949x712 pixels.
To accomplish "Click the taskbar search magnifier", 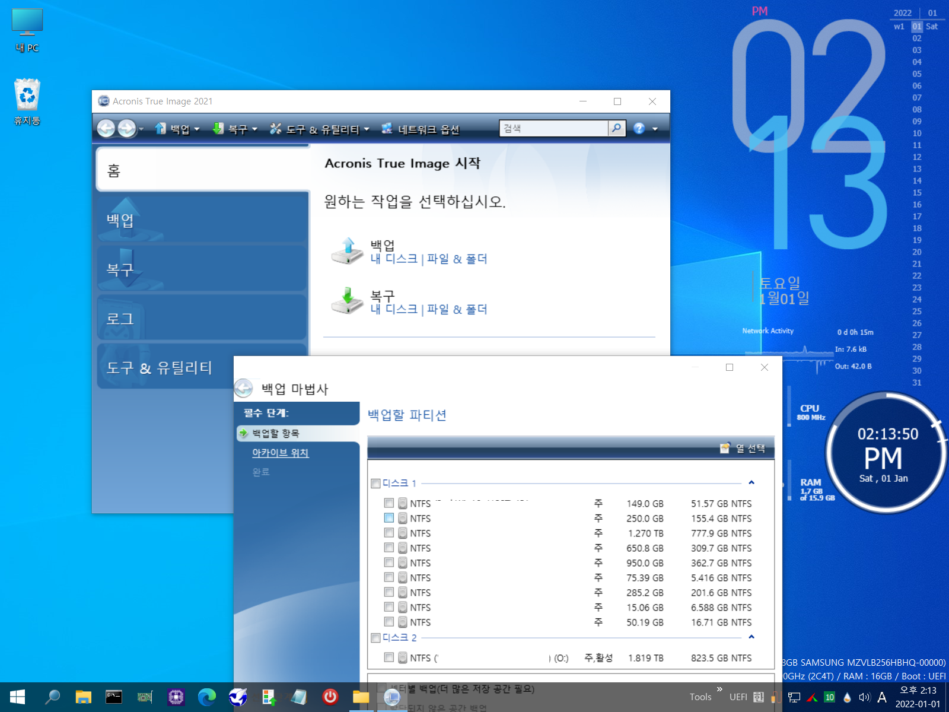I will coord(53,697).
